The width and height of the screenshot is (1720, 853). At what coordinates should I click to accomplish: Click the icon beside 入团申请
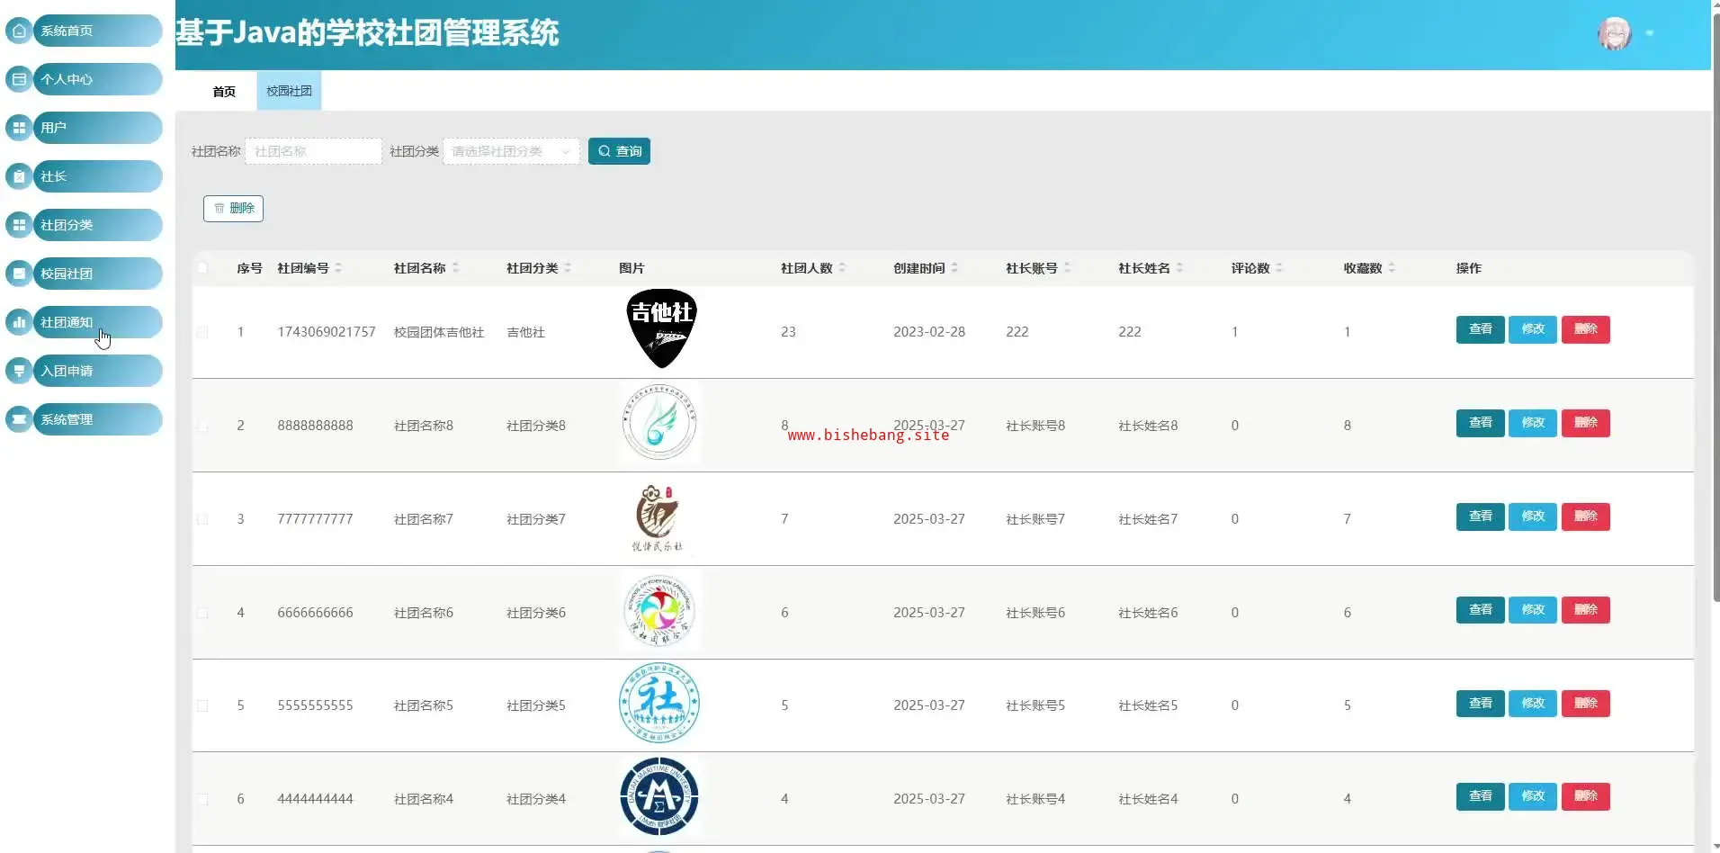pos(19,371)
